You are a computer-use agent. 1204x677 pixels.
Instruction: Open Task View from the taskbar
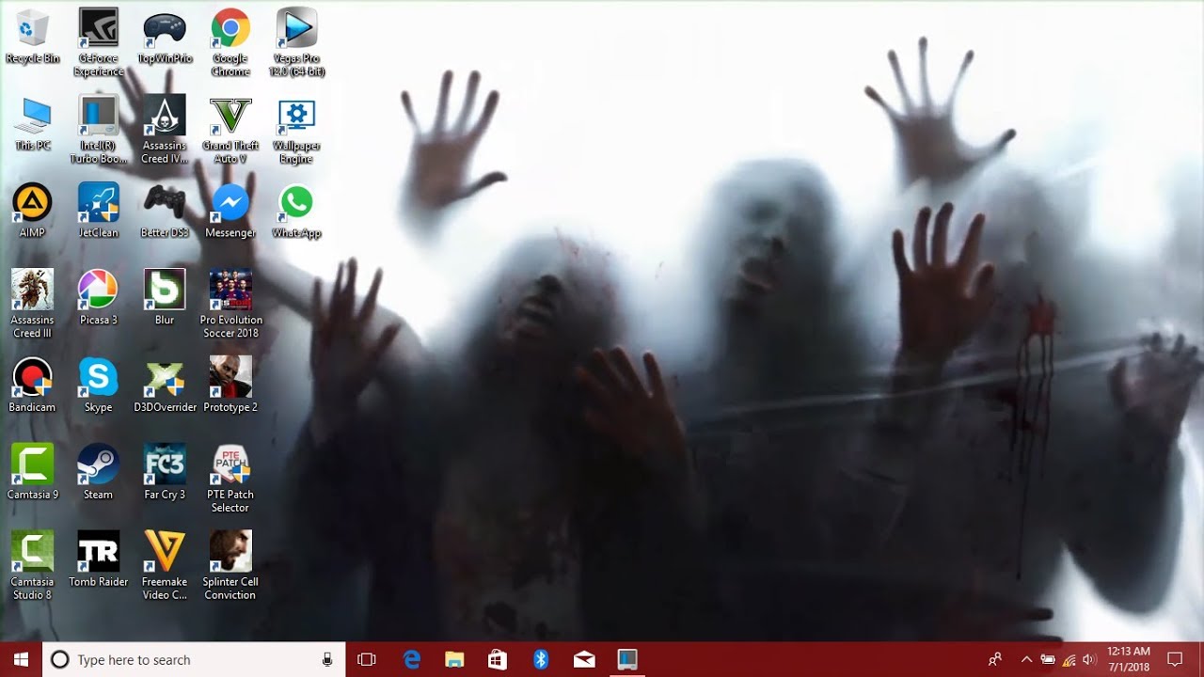(367, 660)
